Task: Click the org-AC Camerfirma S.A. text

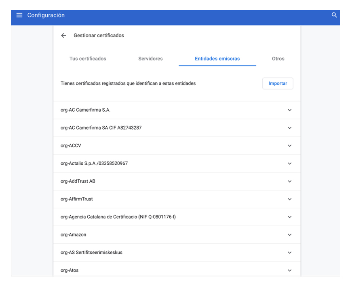Action: (85, 110)
